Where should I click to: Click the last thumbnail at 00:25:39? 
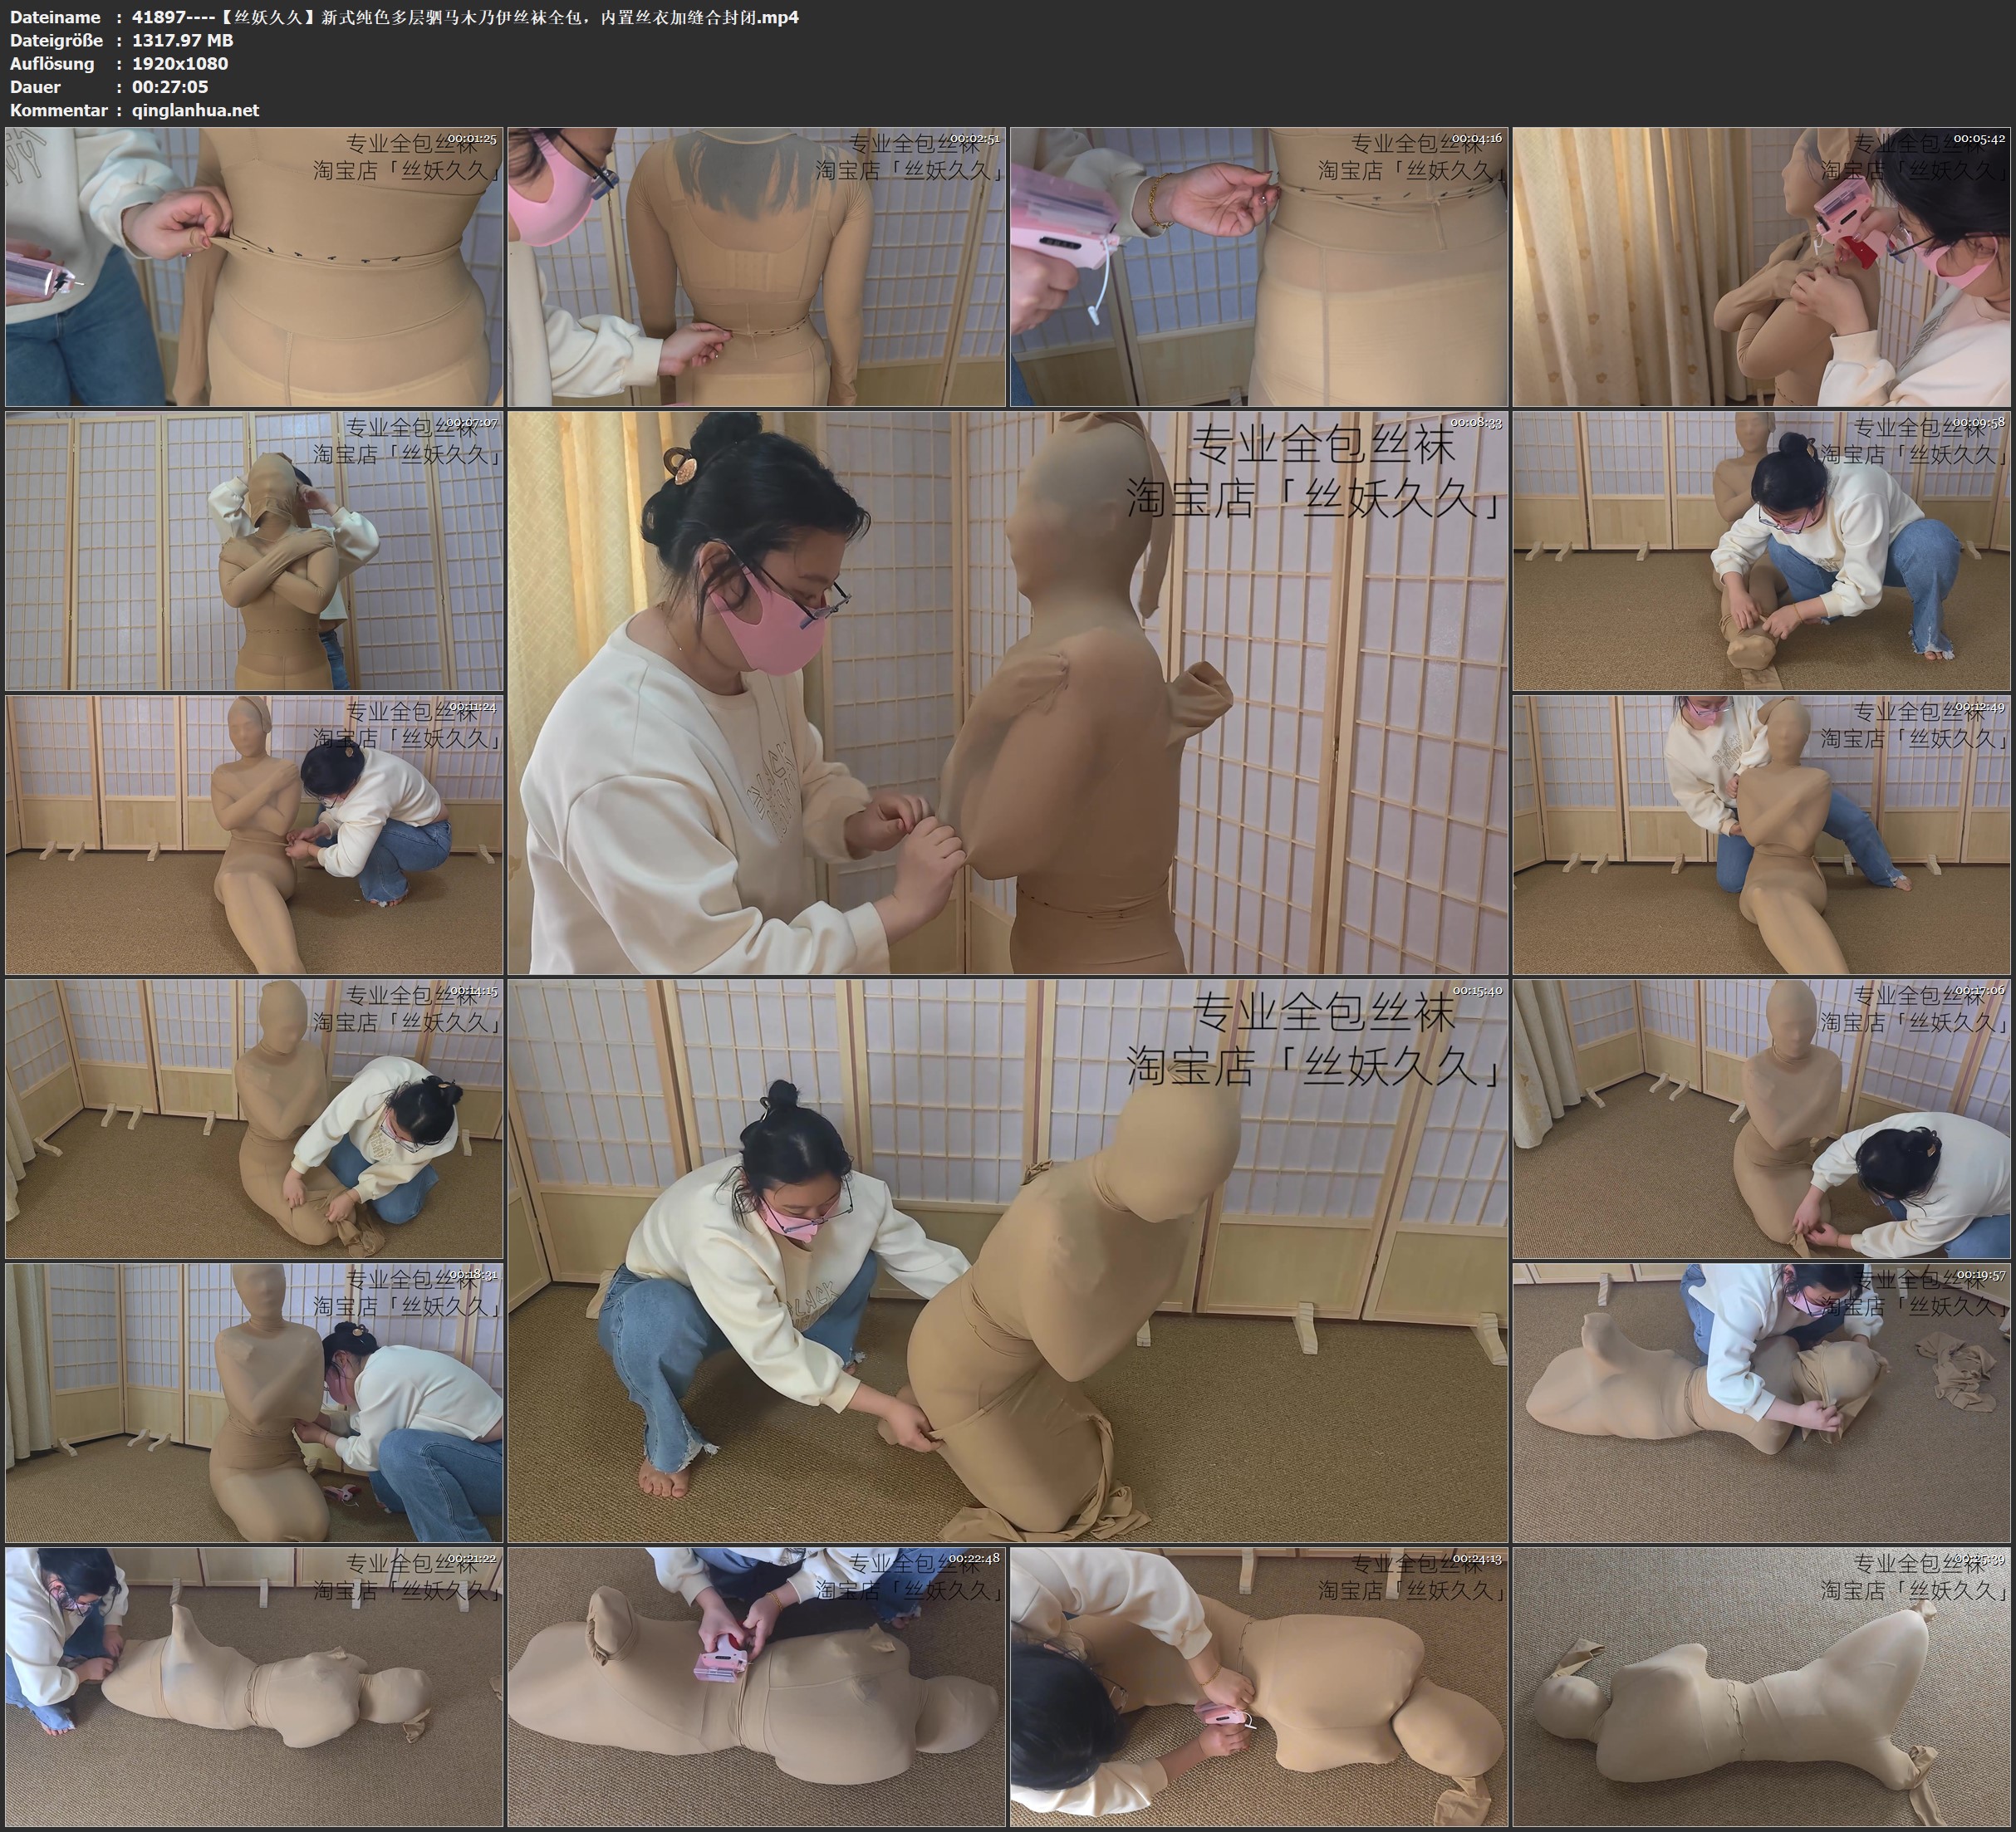click(x=1762, y=1687)
